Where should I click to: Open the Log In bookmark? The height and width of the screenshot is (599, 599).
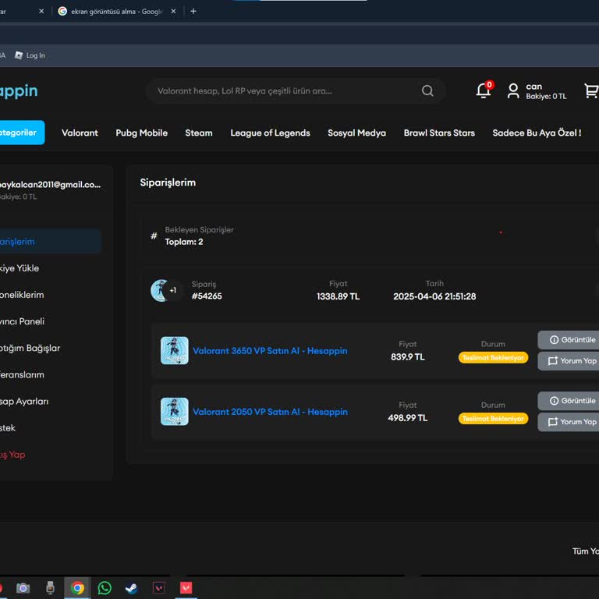point(30,55)
